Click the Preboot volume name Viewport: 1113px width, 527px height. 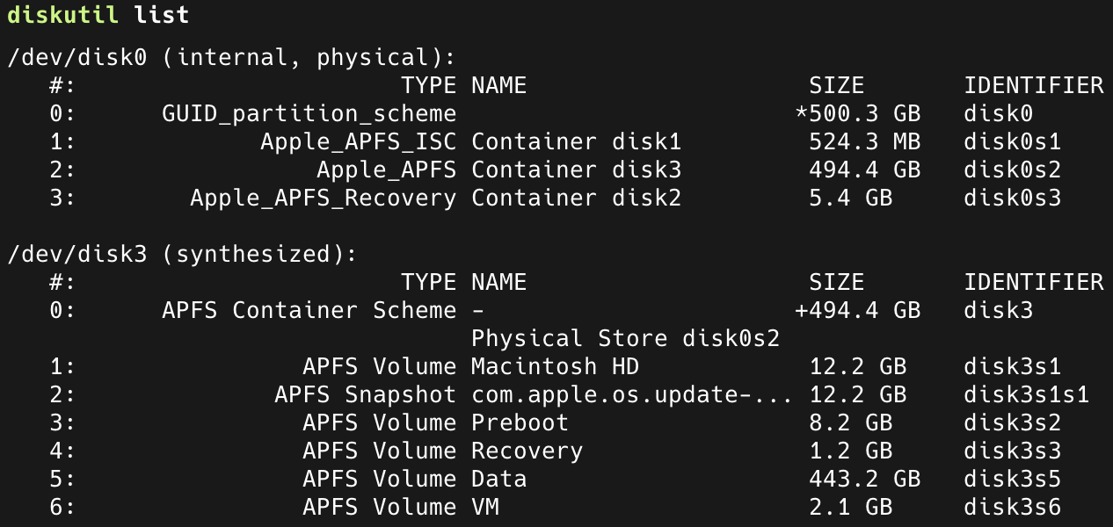coord(520,422)
